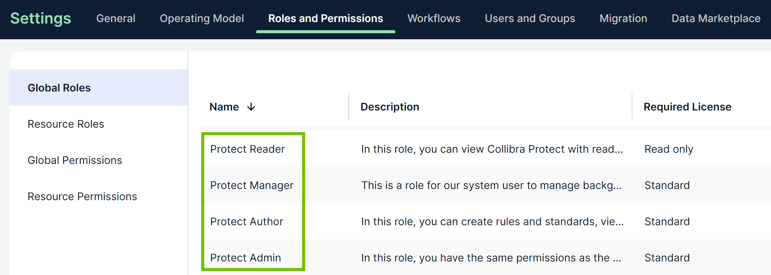Select Global Roles in the sidebar
The width and height of the screenshot is (771, 275).
(59, 88)
